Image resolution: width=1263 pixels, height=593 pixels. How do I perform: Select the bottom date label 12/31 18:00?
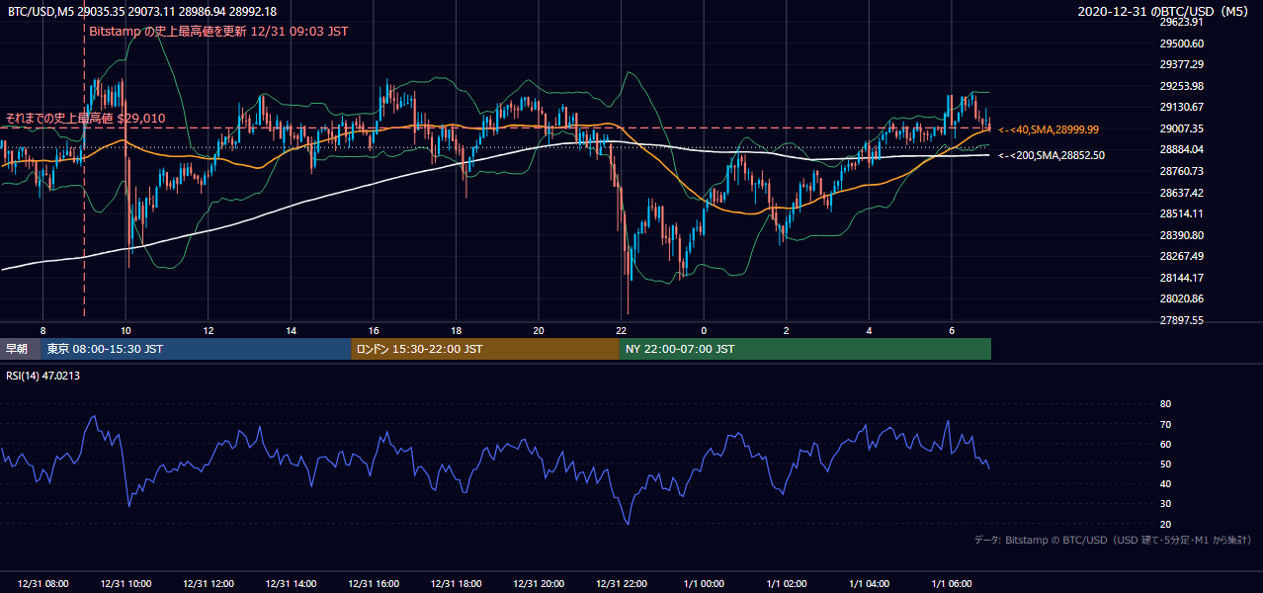[456, 584]
